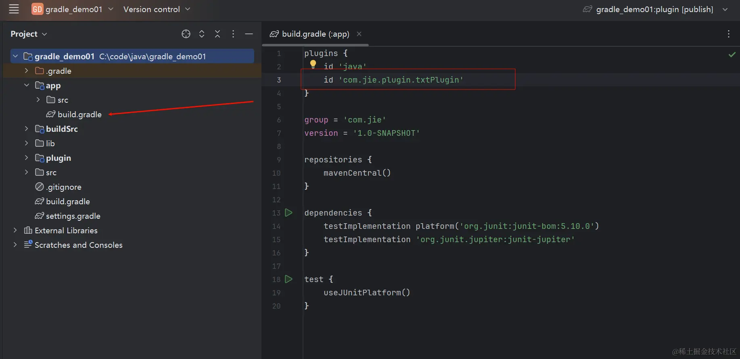740x359 pixels.
Task: Click the green inspection checkmark
Action: point(732,54)
